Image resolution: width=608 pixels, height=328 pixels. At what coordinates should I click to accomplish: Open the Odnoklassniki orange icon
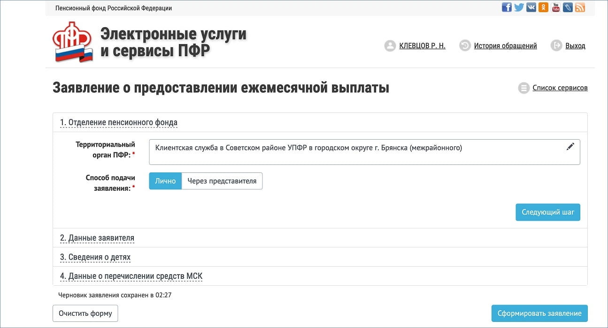pos(543,7)
